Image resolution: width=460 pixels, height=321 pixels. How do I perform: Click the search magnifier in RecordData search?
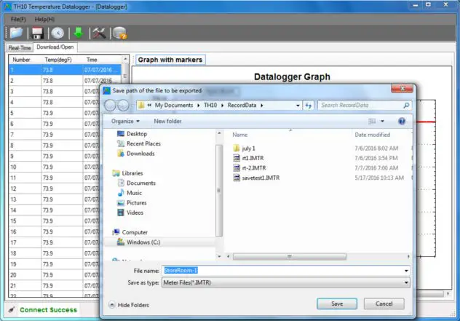coord(406,106)
